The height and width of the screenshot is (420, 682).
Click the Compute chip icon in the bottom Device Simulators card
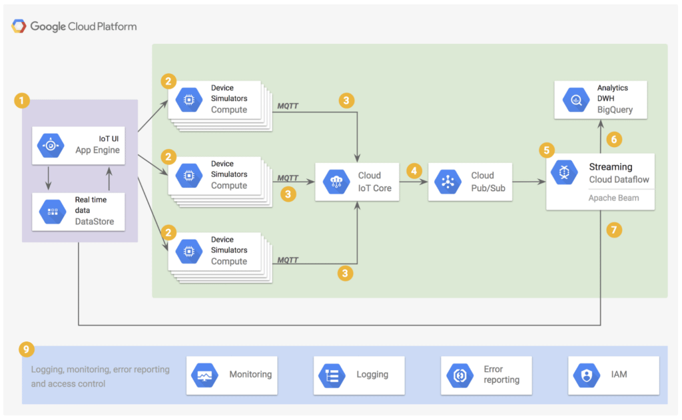(x=188, y=252)
